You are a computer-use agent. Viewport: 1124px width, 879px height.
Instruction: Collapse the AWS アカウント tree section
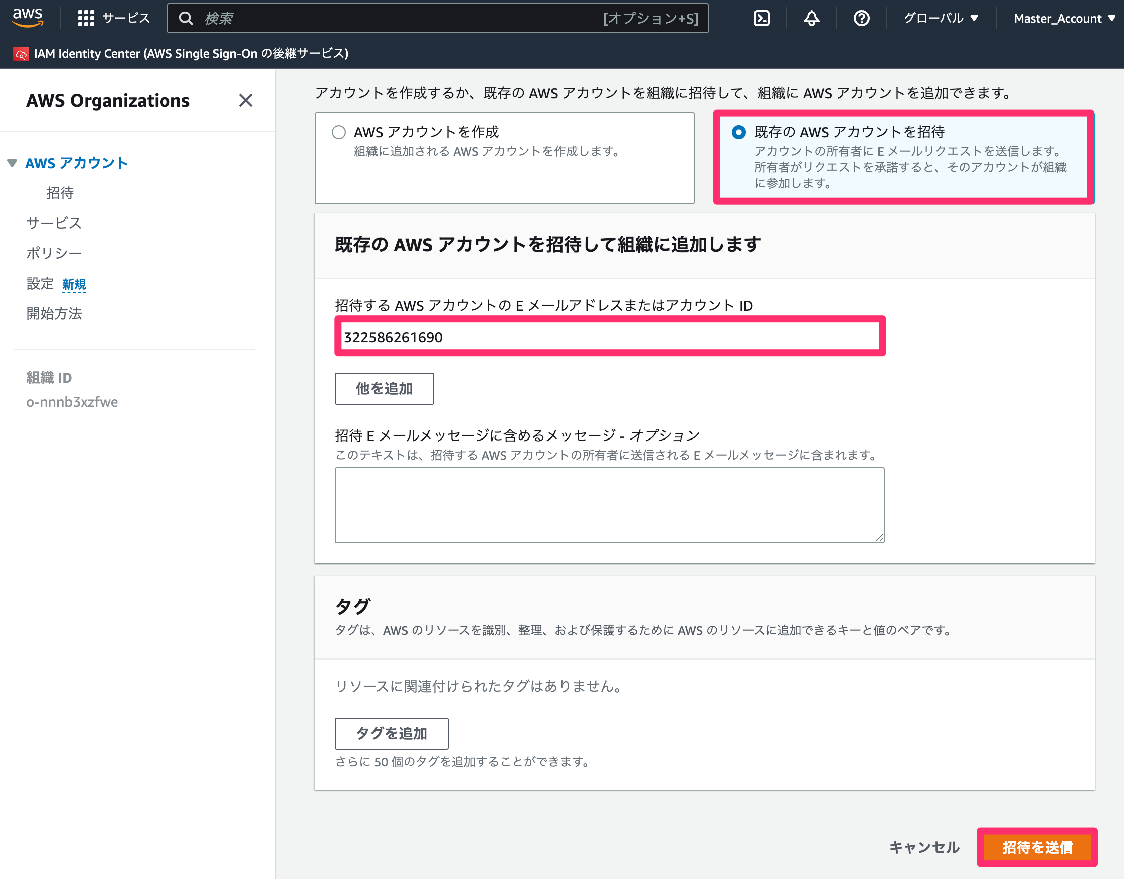click(x=13, y=163)
